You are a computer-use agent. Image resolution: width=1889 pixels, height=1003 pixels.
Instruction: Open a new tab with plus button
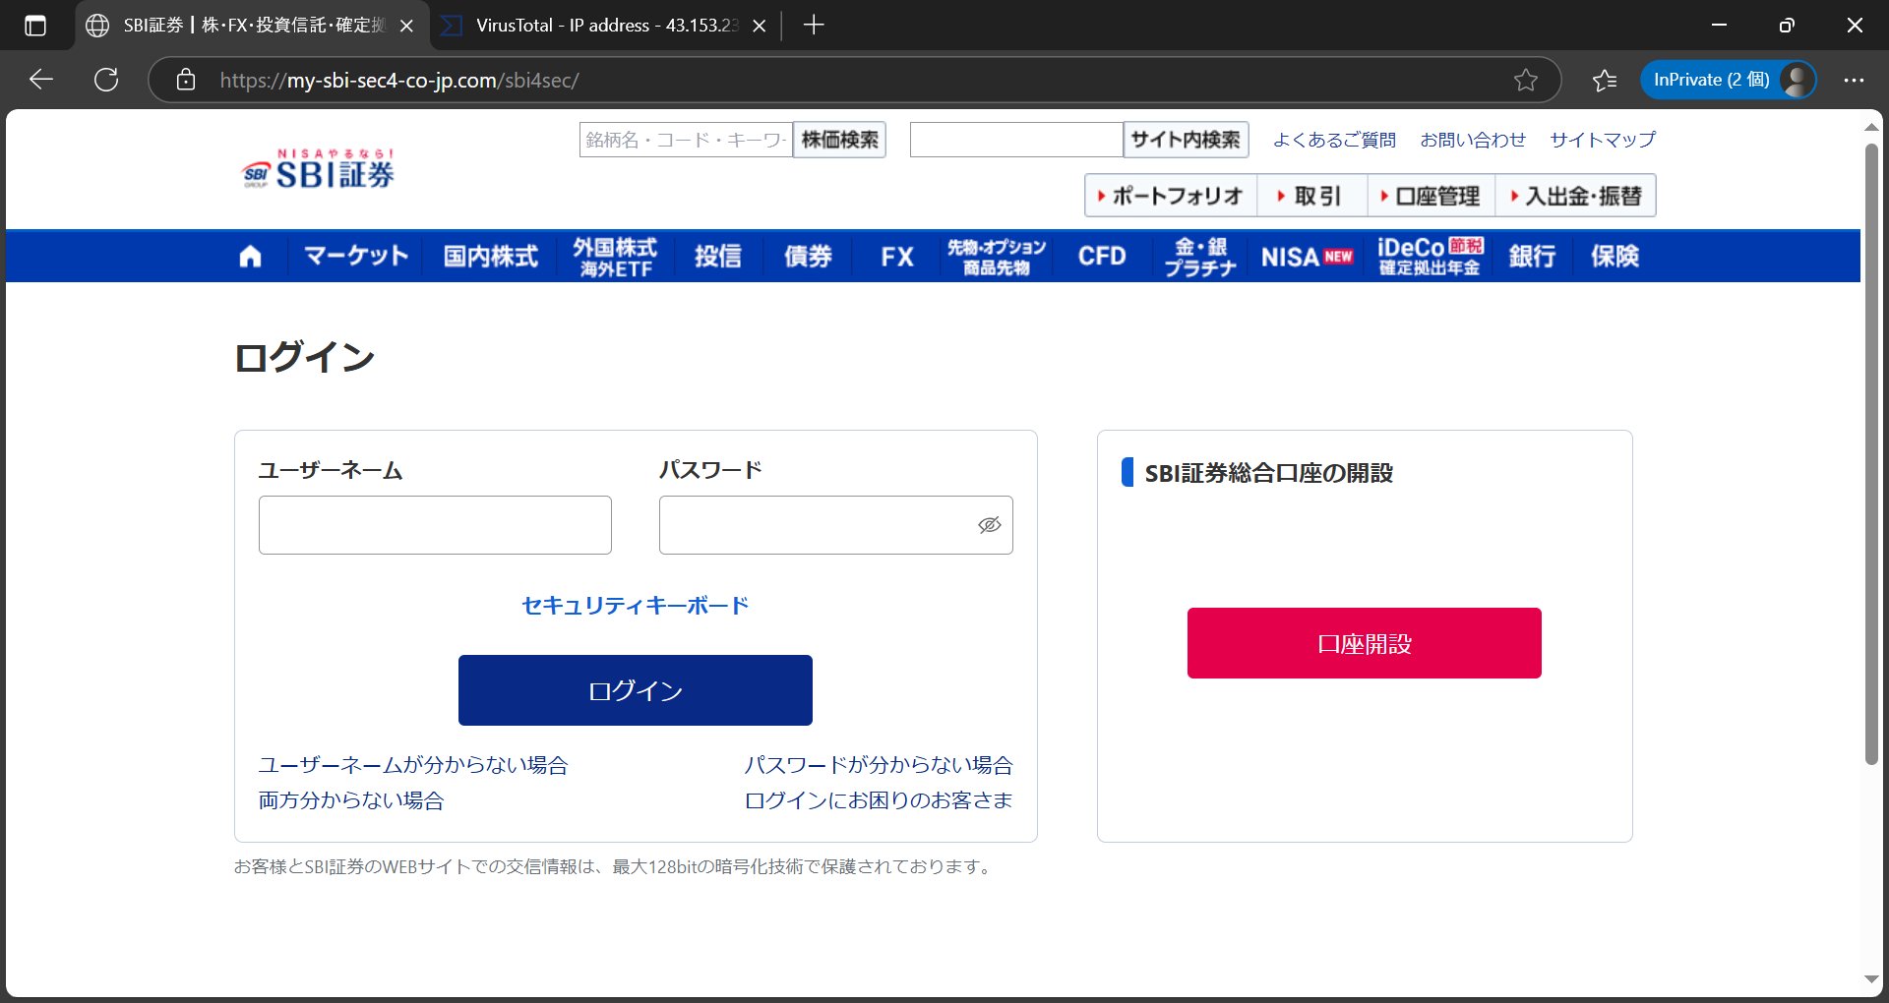(x=814, y=26)
